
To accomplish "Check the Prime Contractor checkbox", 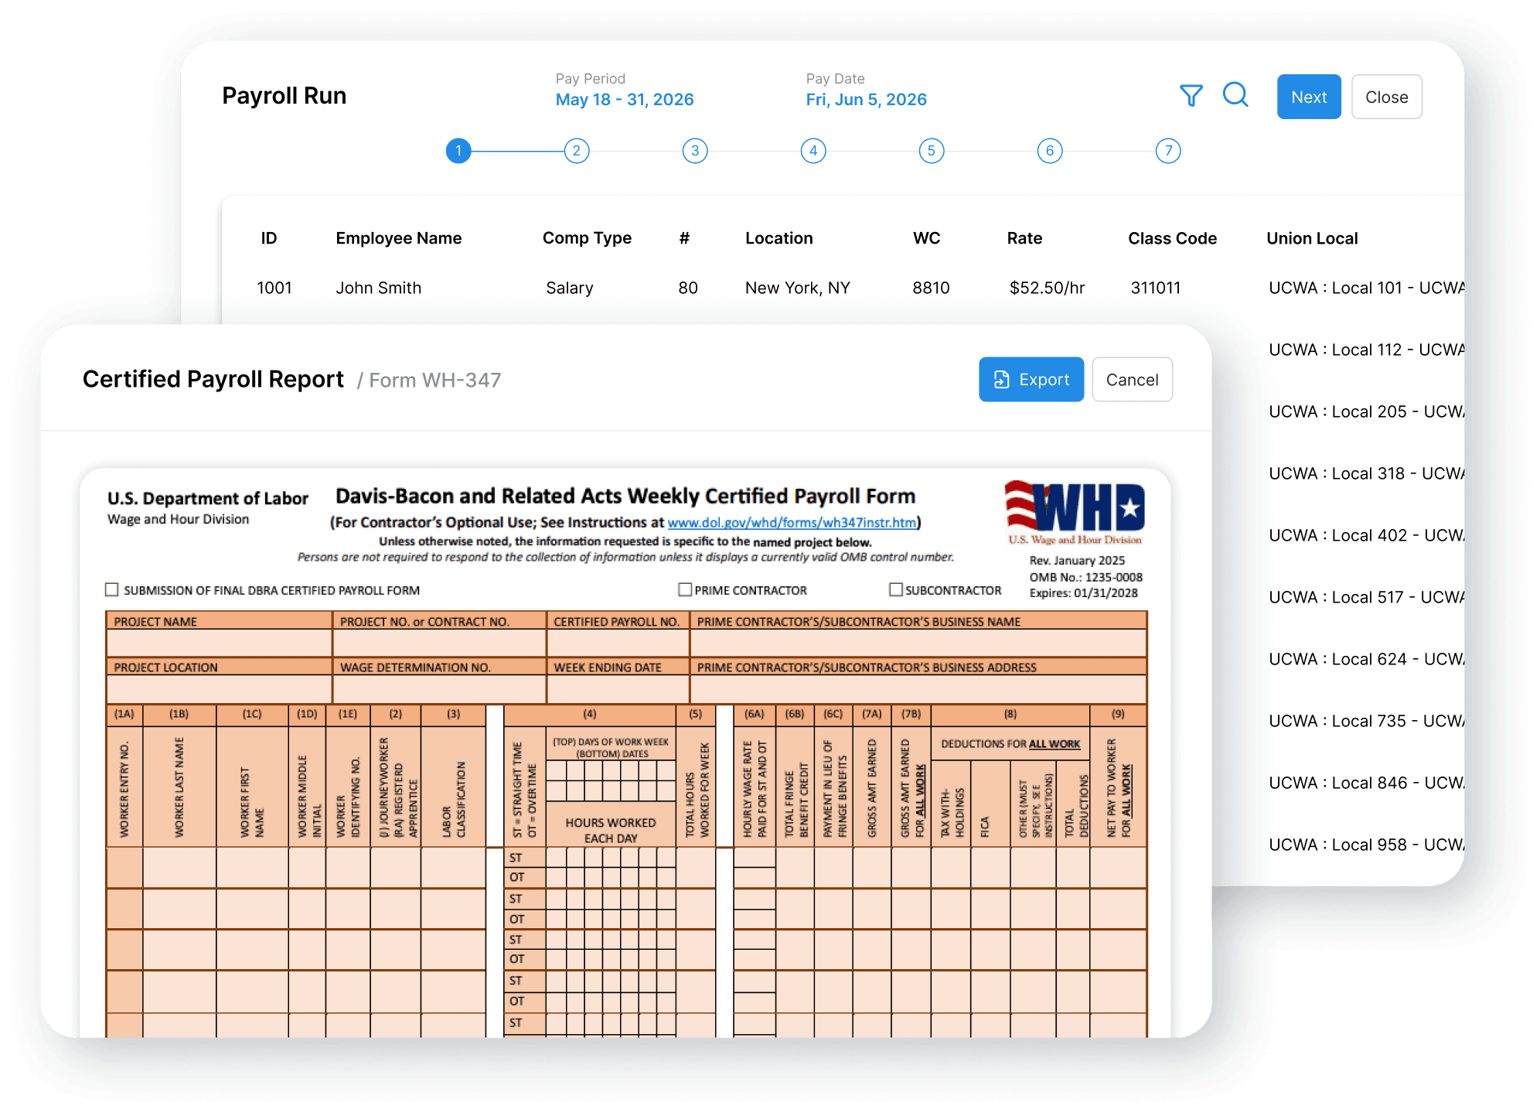I will (x=683, y=589).
